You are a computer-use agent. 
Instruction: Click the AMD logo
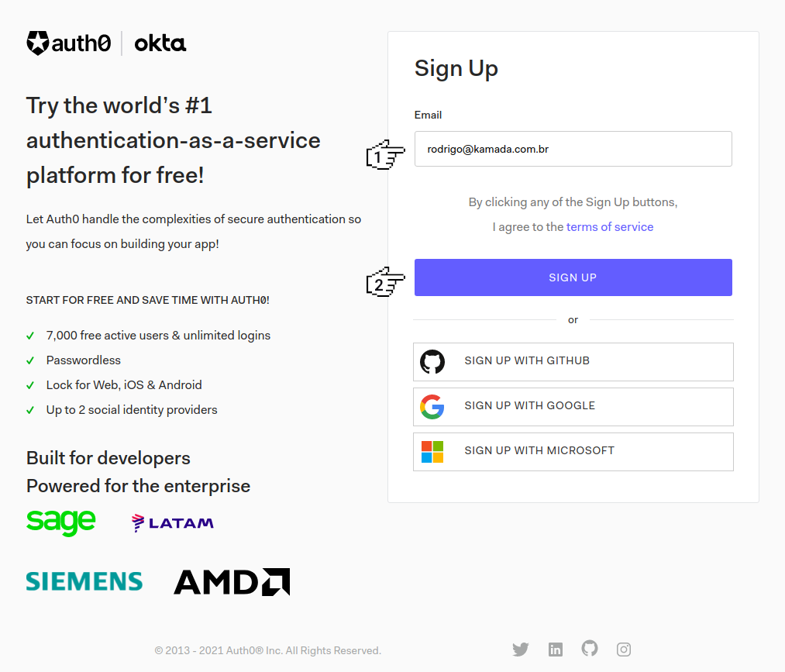point(232,581)
